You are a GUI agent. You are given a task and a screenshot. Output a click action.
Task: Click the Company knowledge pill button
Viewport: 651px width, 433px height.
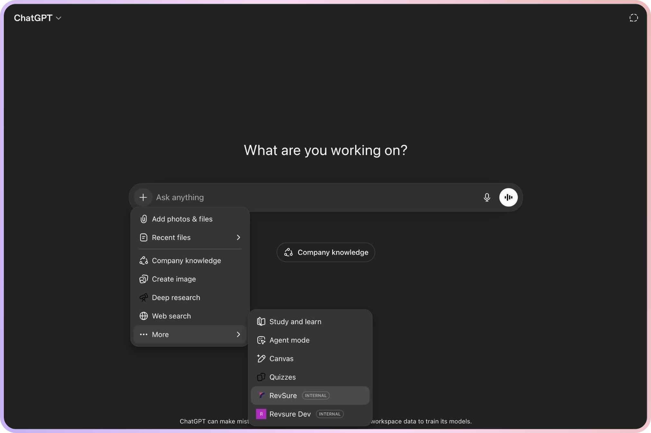(x=325, y=252)
